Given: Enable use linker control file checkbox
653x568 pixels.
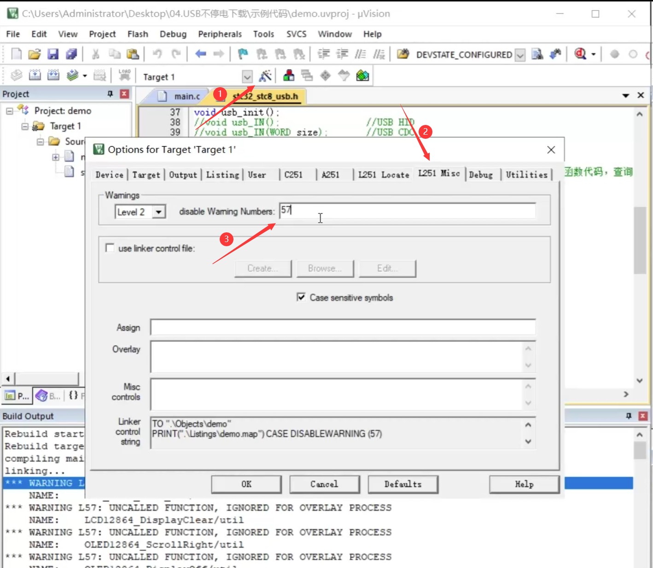Looking at the screenshot, I should coord(110,248).
